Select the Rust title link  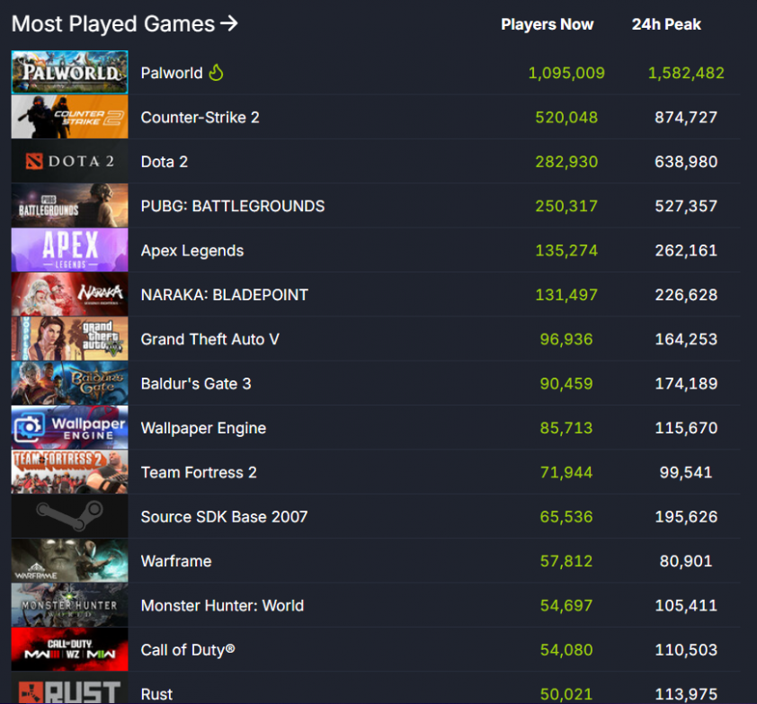click(156, 695)
